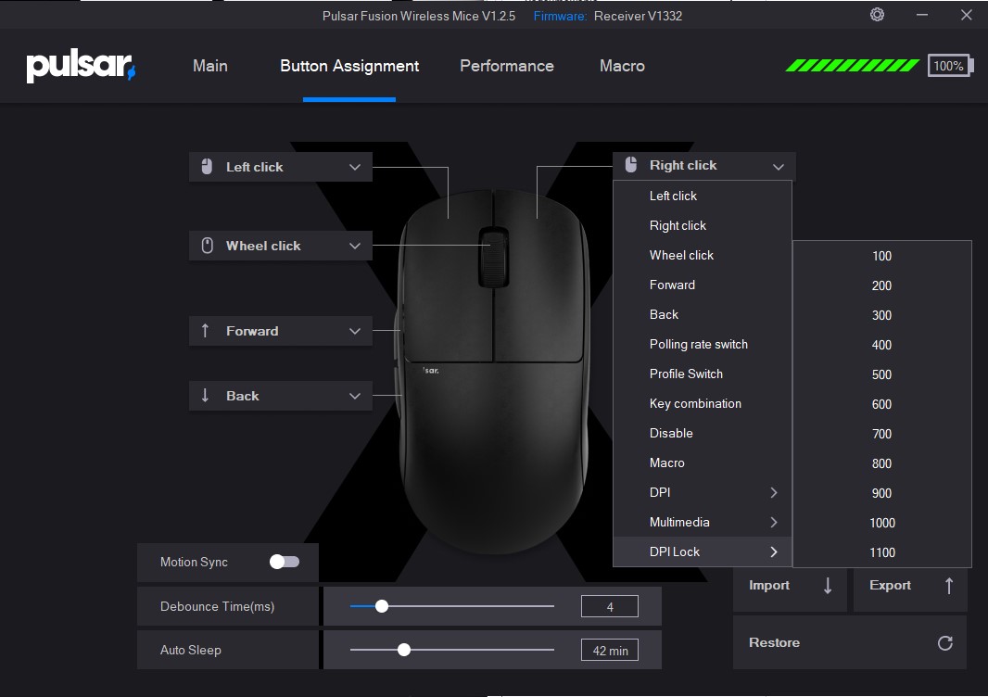Select Polling rate switch from the list

click(698, 344)
